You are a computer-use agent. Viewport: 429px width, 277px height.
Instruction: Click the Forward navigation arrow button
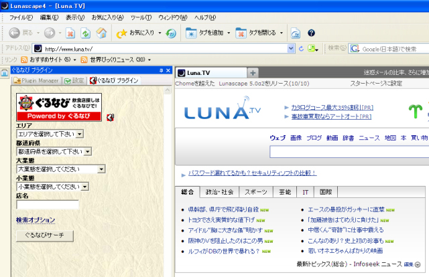[x=50, y=33]
